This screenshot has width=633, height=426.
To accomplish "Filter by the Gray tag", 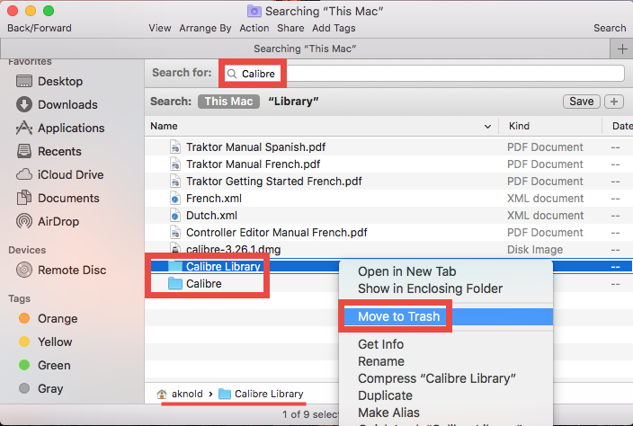I will point(40,388).
